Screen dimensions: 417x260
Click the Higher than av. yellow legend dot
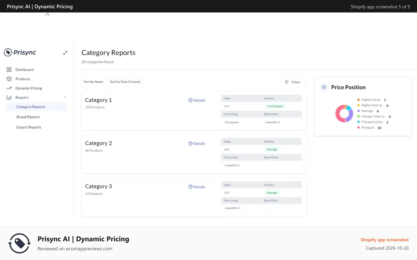(x=358, y=105)
